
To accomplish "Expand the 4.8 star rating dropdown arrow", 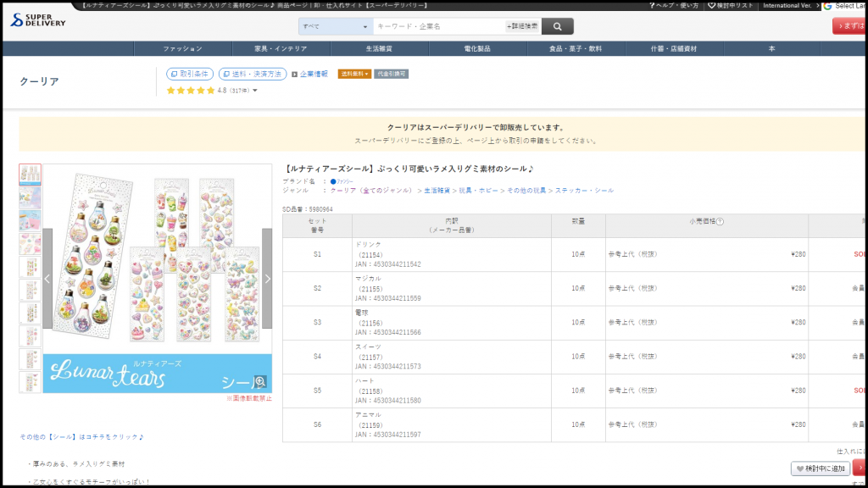I will [255, 90].
